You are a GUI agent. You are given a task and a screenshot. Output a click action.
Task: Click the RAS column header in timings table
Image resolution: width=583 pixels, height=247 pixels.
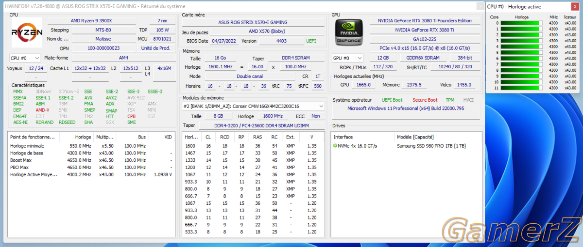257,137
